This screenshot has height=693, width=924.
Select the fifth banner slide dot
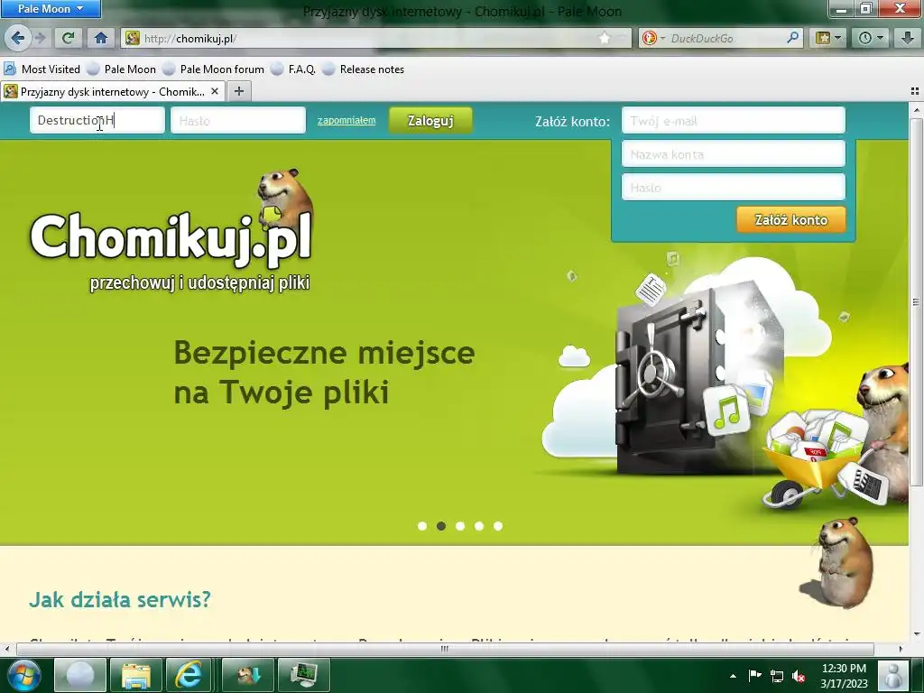click(x=498, y=526)
